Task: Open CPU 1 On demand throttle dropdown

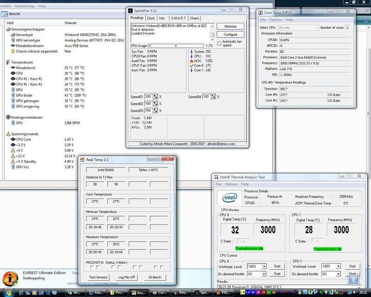Action: coord(339,274)
